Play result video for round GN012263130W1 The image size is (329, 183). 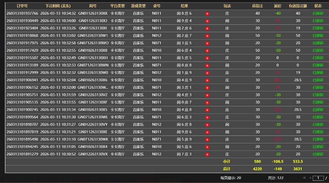click(207, 36)
